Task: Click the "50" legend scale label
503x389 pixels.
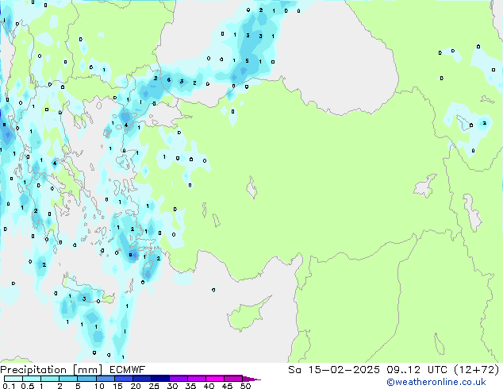Action: click(245, 386)
